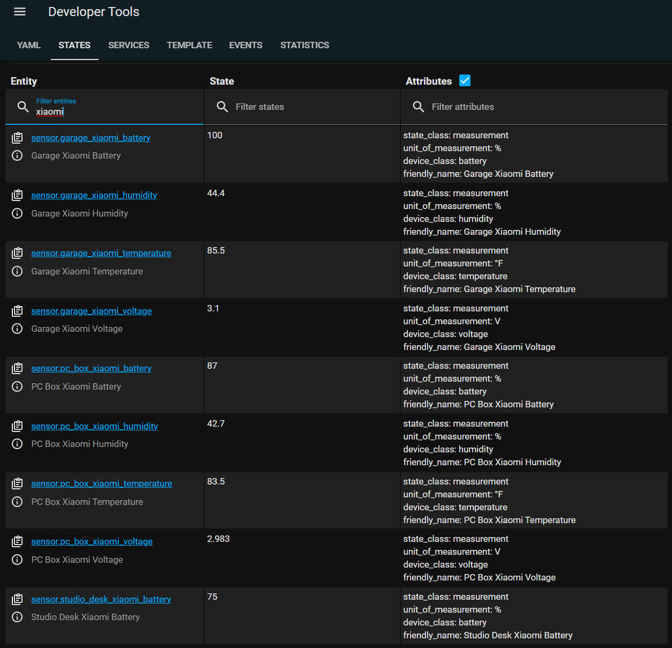This screenshot has width=672, height=648.
Task: Click the State column header
Action: 222,81
